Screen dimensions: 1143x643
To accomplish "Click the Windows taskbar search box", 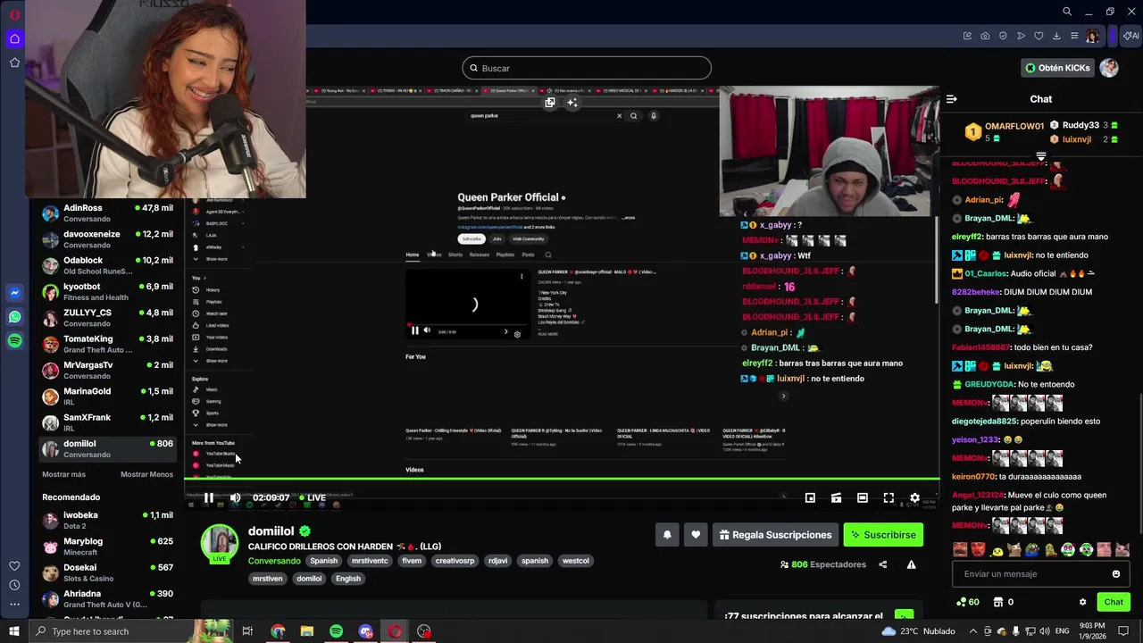I will coord(129,631).
